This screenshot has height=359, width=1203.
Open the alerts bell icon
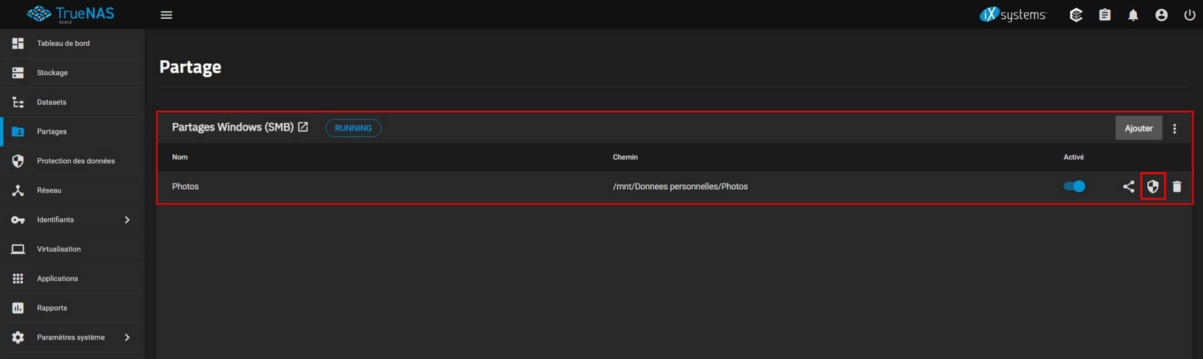pos(1133,15)
